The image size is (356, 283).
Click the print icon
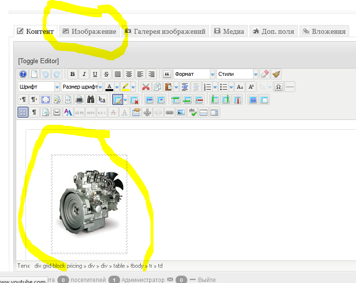79,99
